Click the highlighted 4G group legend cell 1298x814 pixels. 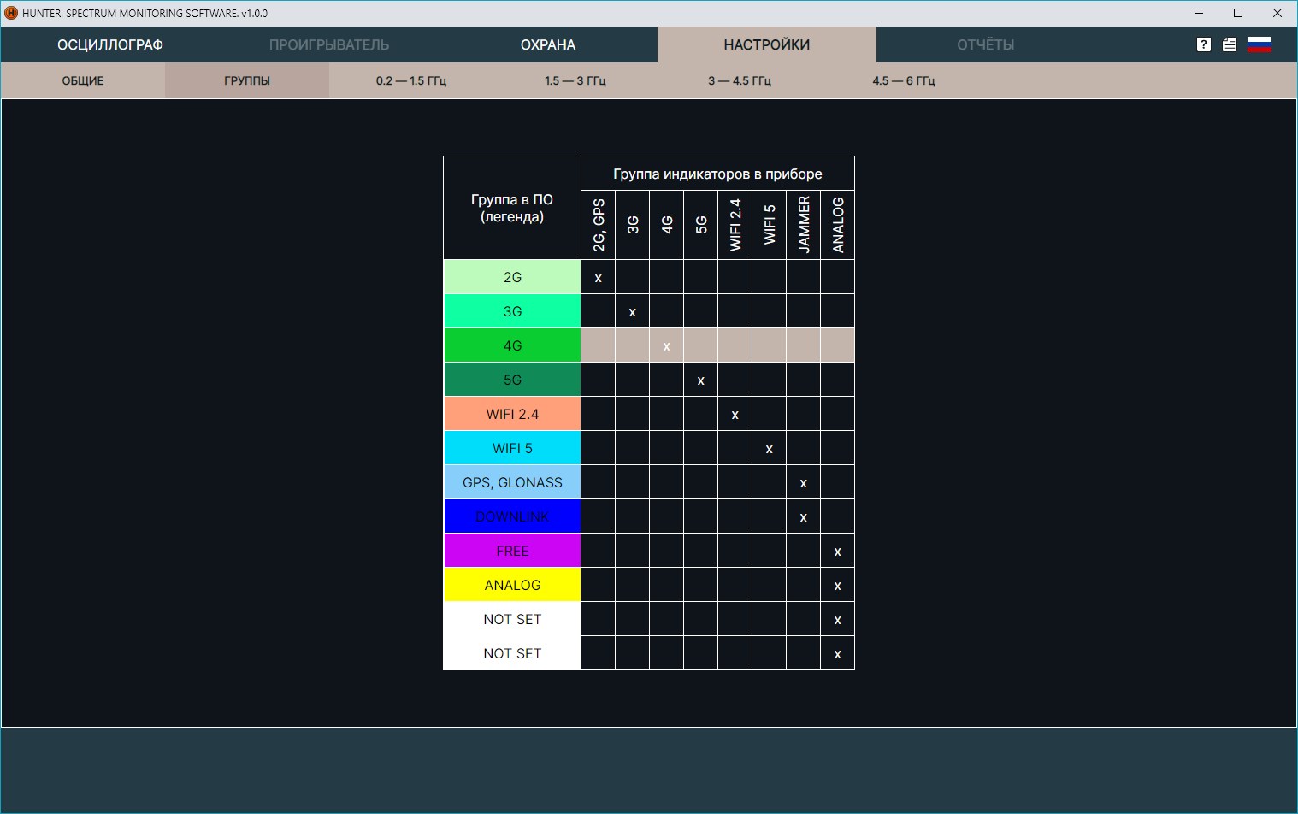(512, 345)
